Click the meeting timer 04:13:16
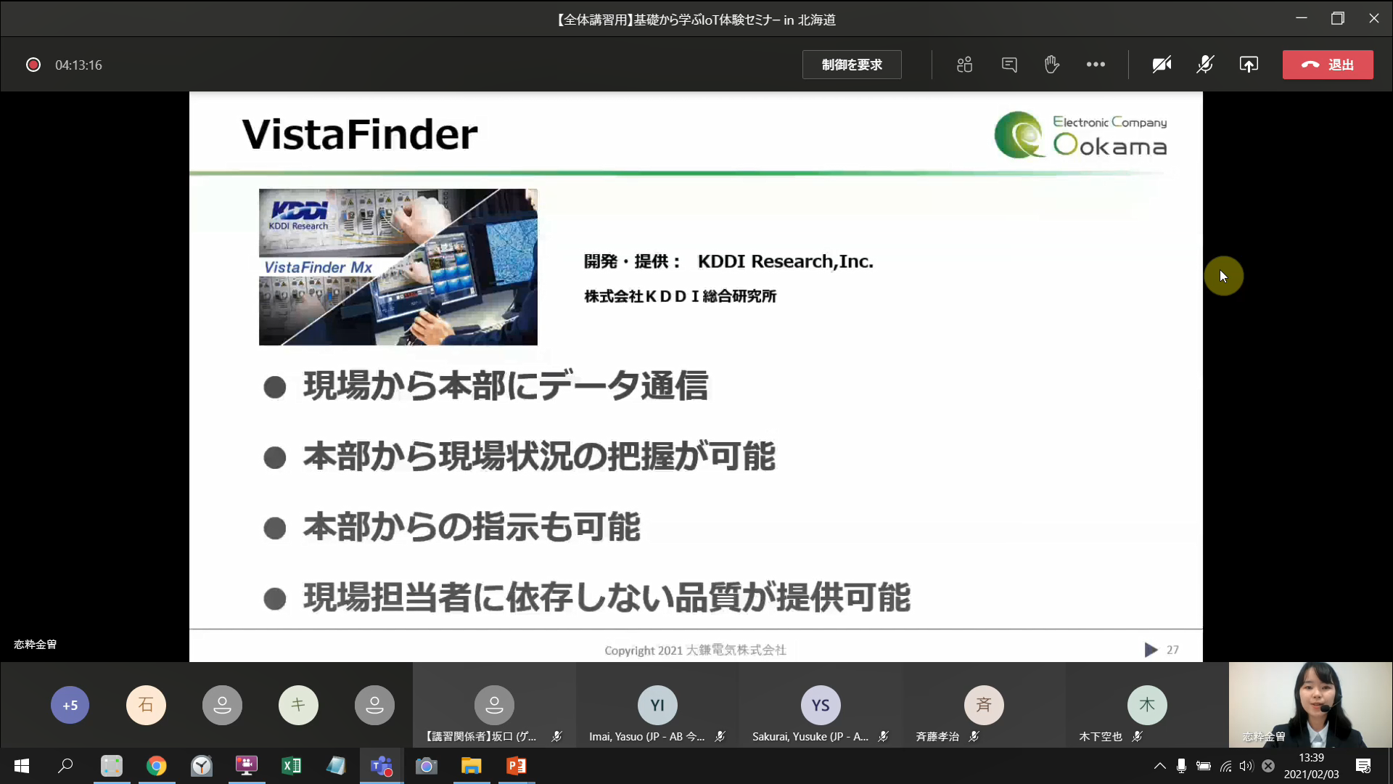 pos(78,65)
